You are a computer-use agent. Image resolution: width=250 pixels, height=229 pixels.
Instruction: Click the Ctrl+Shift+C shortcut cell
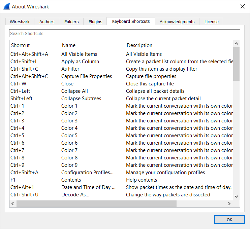coord(24,69)
